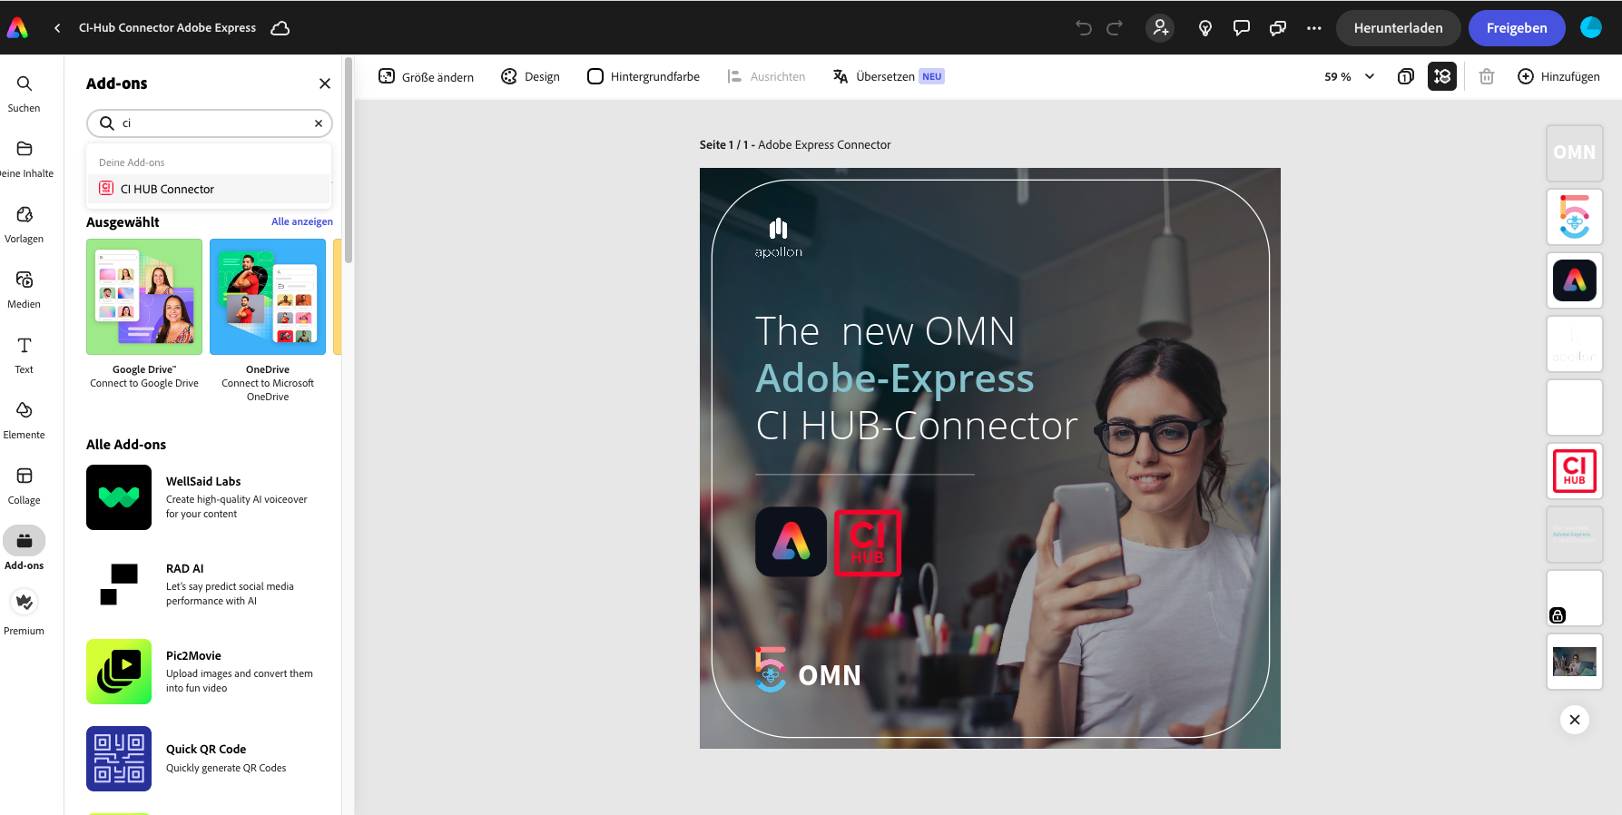Click the Freigeben button

click(1517, 28)
